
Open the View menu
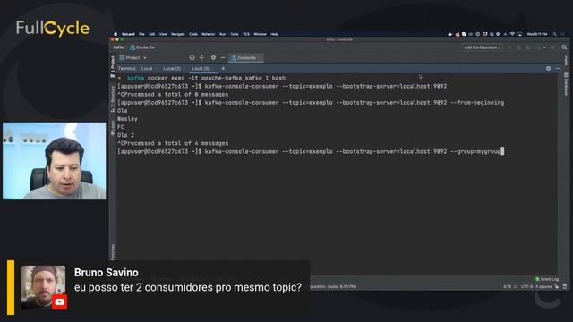[x=163, y=34]
